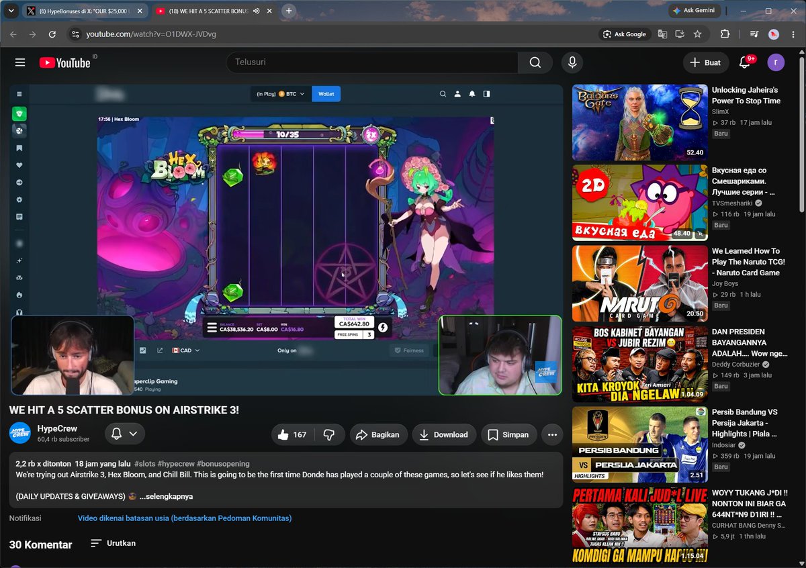Viewport: 806px width, 568px height.
Task: Go back in Chrome
Action: coord(13,34)
